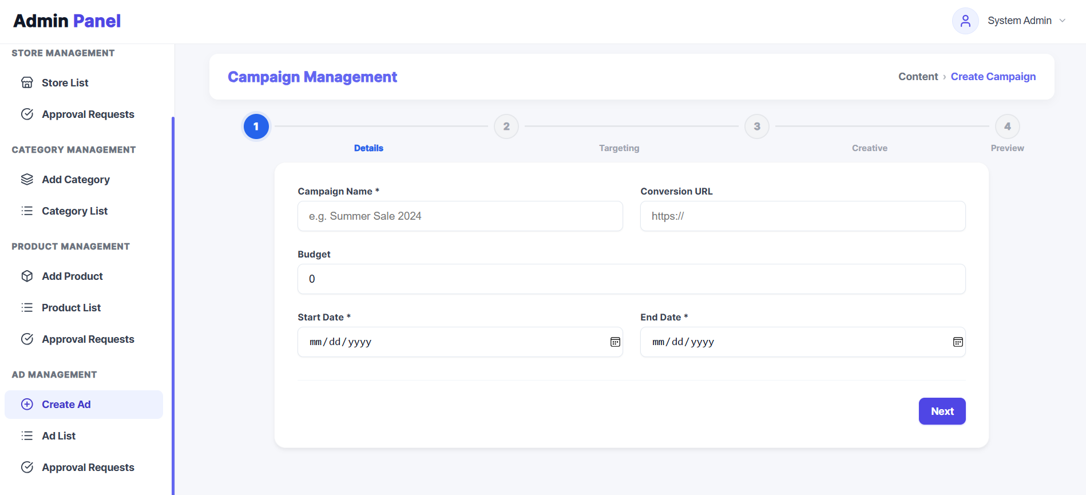
Task: Click the Create Ad plus-circle icon
Action: coord(27,404)
